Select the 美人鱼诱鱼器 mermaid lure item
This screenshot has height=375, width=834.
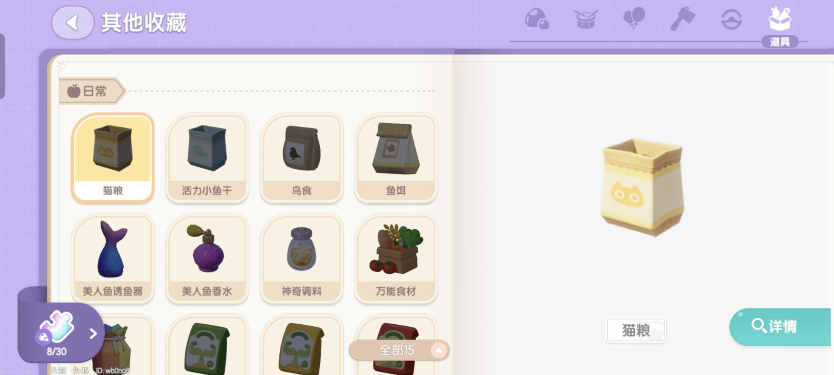(x=113, y=259)
